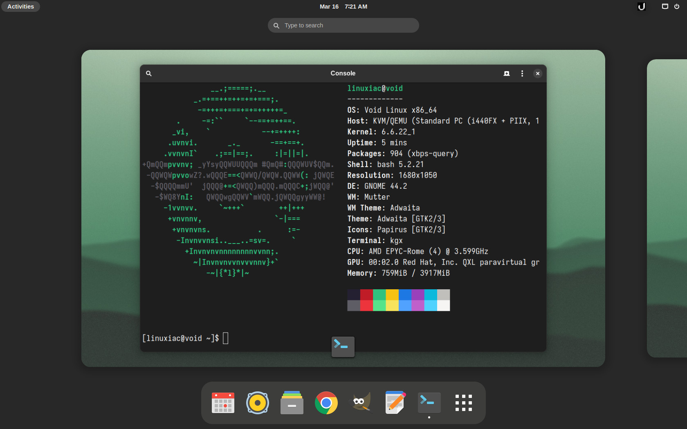Click the Packages: 904 (xbps-query) line
Image resolution: width=687 pixels, height=429 pixels.
[403, 154]
